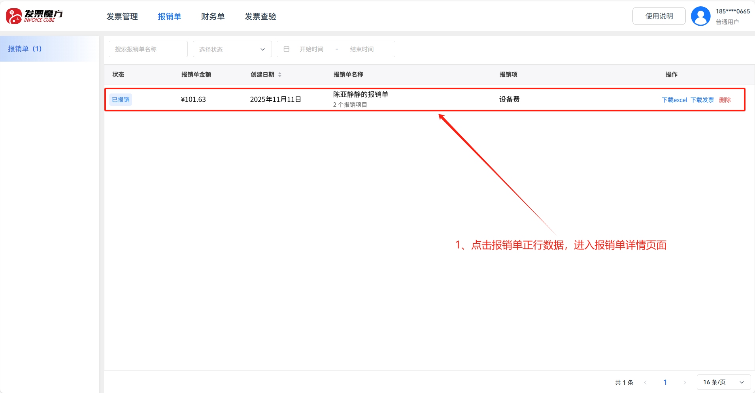Viewport: 755px width, 393px height.
Task: Click the 发票魔方 Invoice Cube logo
Action: point(34,16)
